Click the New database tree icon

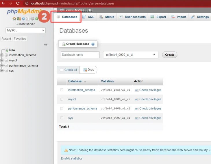[6, 50]
